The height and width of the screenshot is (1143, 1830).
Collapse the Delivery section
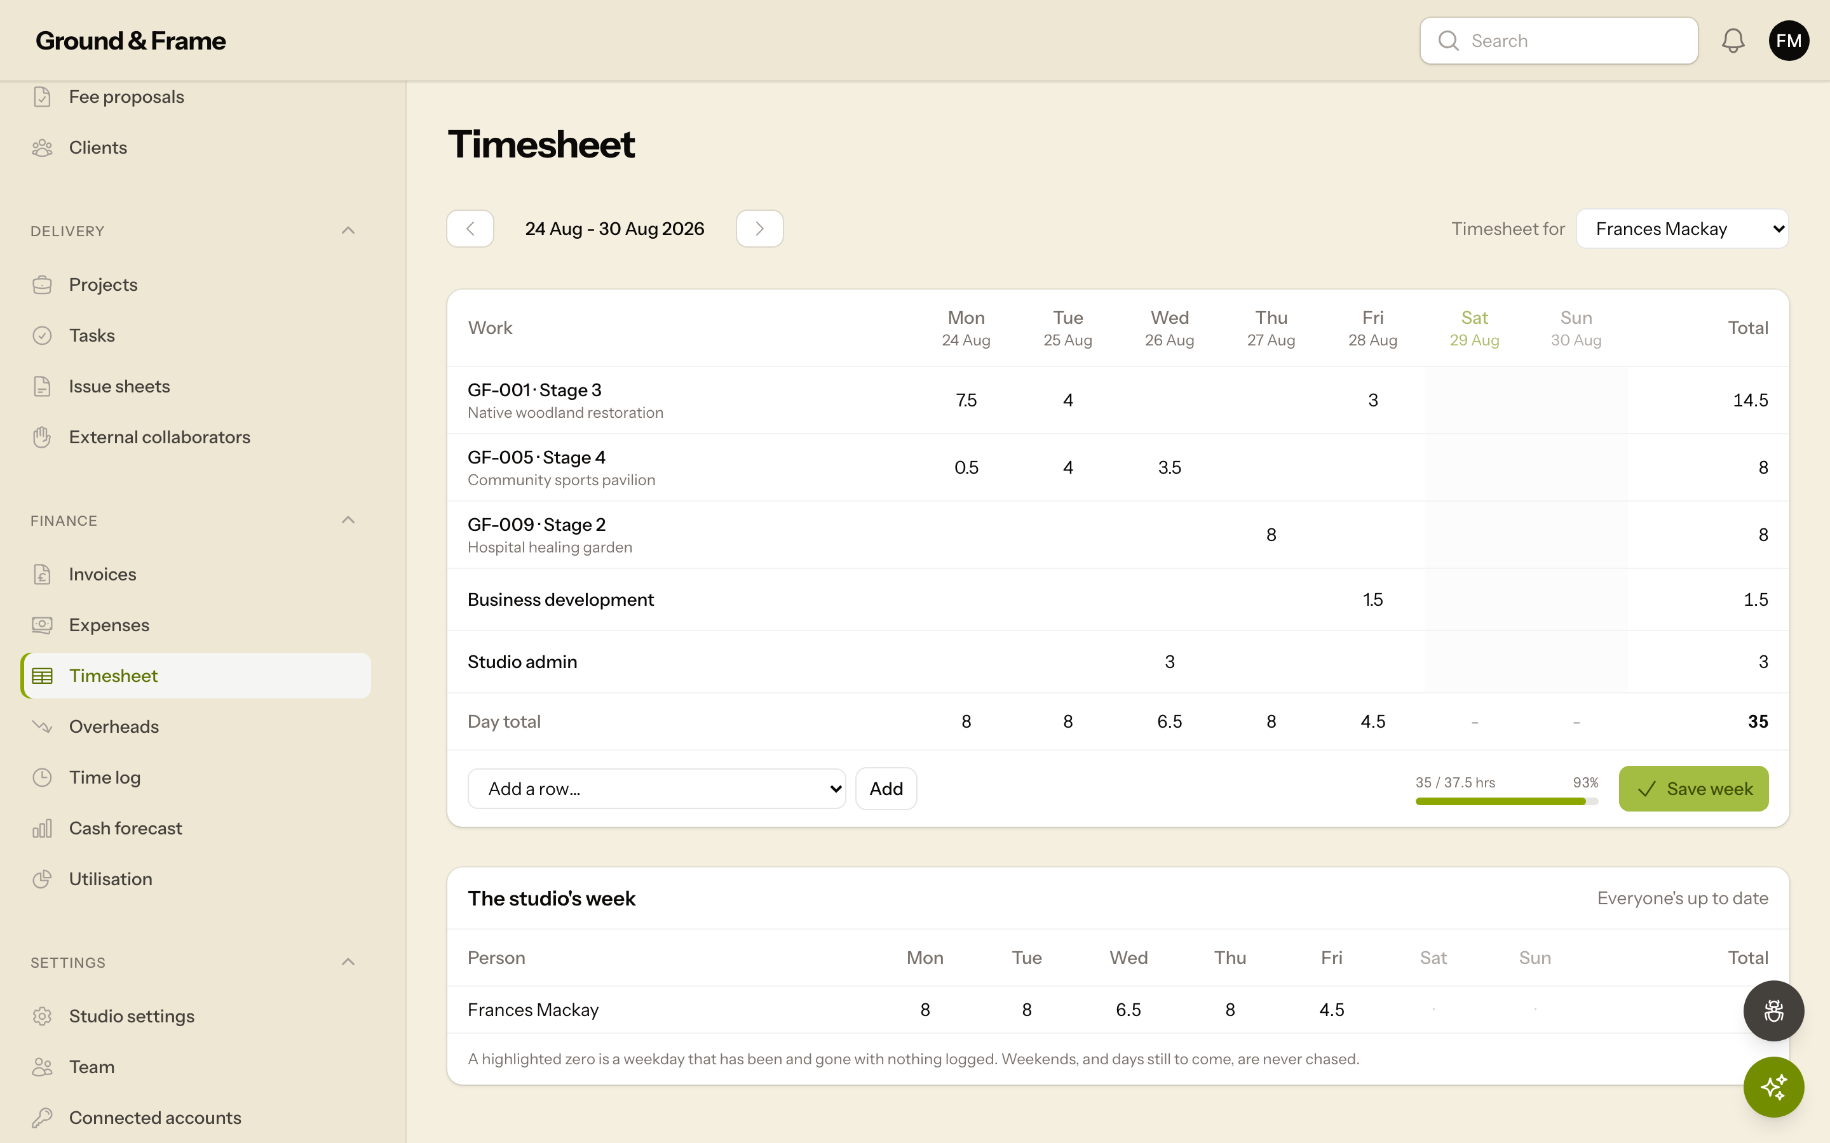click(348, 231)
